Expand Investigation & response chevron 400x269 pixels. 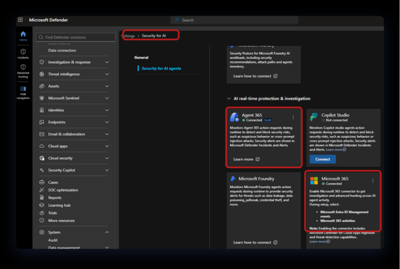107,62
